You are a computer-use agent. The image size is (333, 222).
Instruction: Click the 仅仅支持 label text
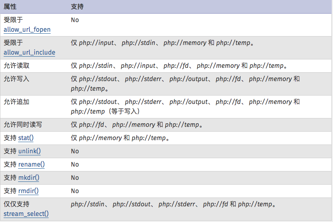click(x=16, y=204)
